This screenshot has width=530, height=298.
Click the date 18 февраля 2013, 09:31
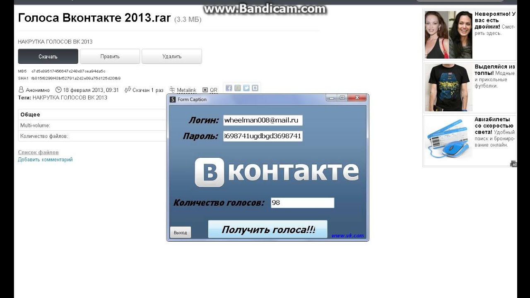91,90
